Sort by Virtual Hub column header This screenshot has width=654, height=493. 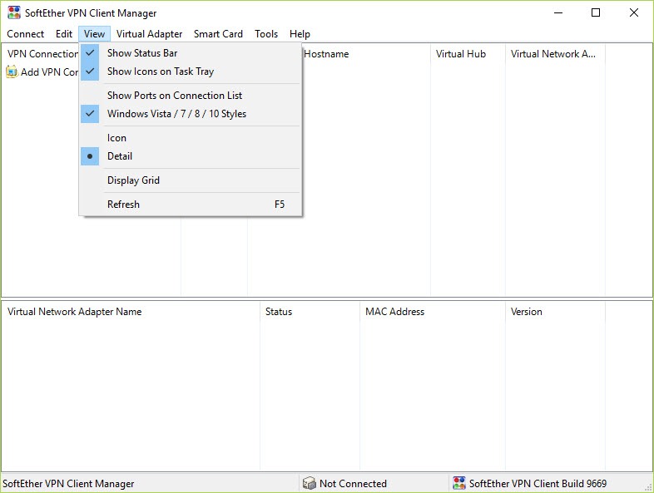click(460, 54)
